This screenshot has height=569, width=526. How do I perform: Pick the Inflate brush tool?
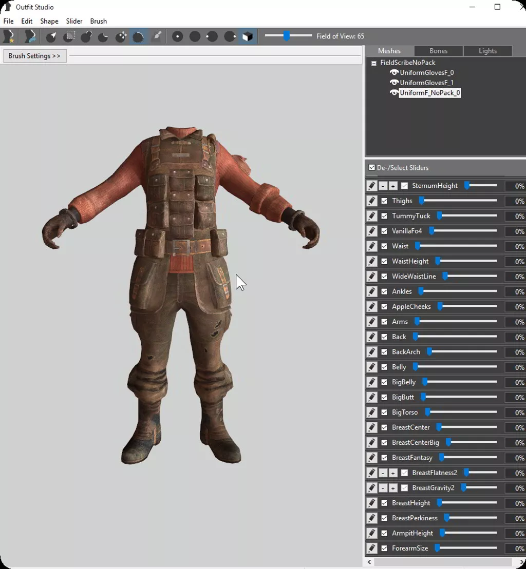pos(86,36)
